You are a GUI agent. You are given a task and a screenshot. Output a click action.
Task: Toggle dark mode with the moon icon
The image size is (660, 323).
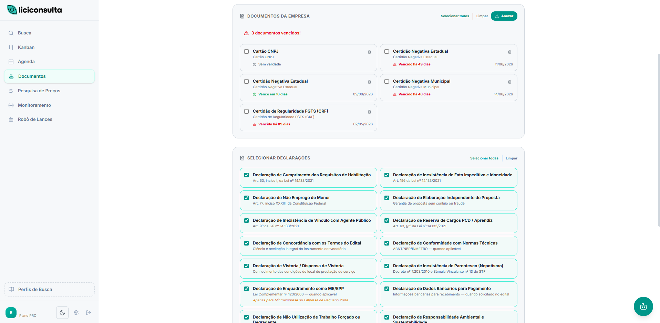[x=62, y=313]
